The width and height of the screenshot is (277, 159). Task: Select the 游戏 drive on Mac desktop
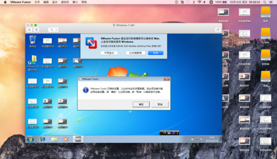(265, 79)
